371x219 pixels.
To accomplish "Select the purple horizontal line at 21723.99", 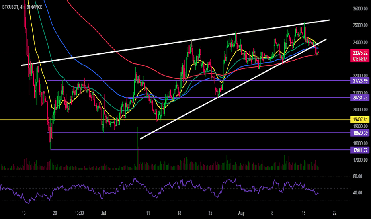I will click(x=198, y=80).
